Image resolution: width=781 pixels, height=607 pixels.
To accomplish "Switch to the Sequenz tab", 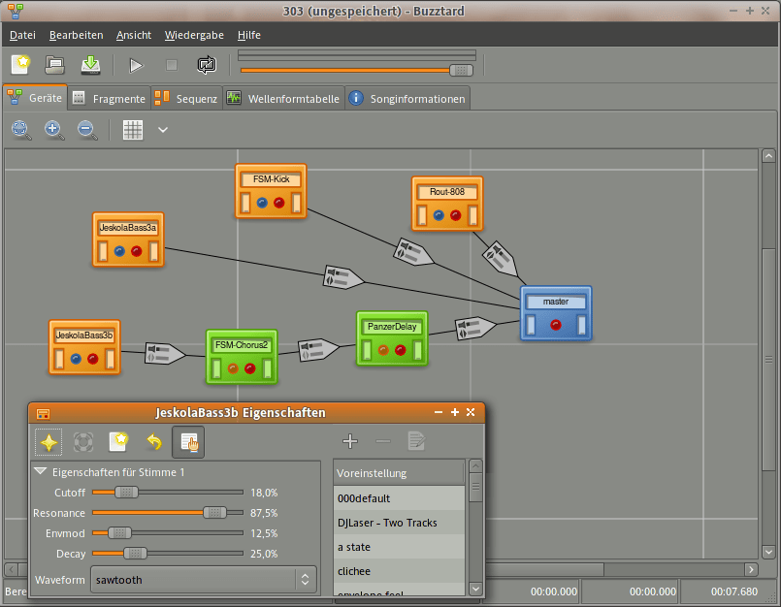I will (x=191, y=97).
